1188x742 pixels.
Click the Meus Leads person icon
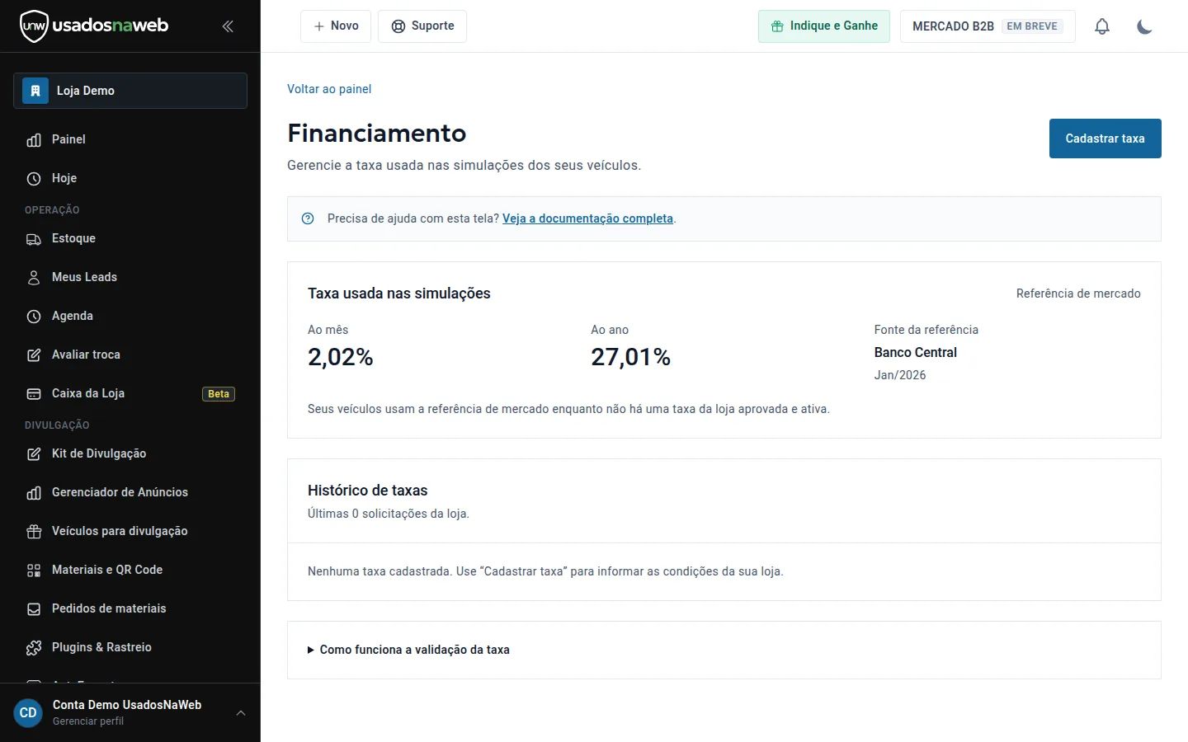coord(34,278)
